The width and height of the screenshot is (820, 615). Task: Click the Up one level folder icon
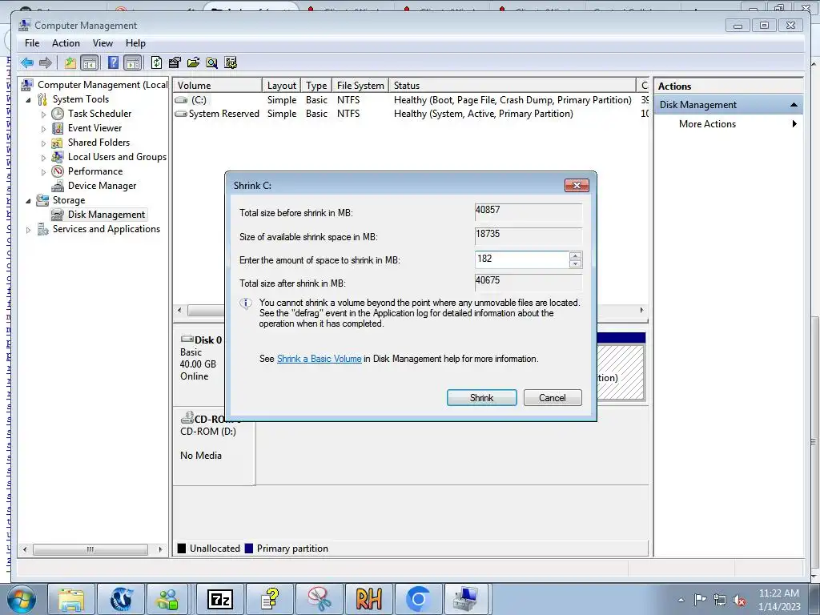point(70,62)
